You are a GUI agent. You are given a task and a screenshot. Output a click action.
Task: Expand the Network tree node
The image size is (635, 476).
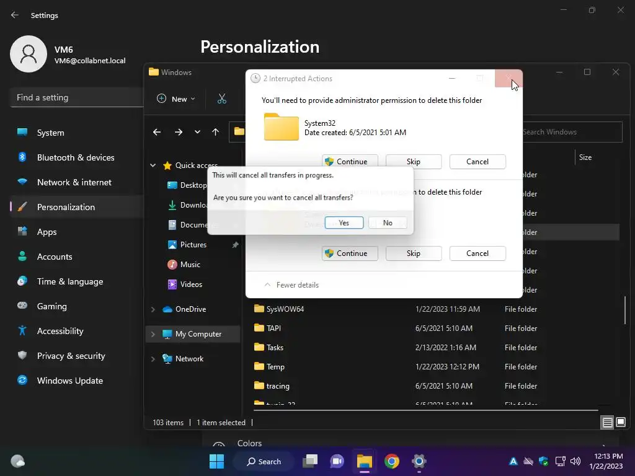[153, 359]
